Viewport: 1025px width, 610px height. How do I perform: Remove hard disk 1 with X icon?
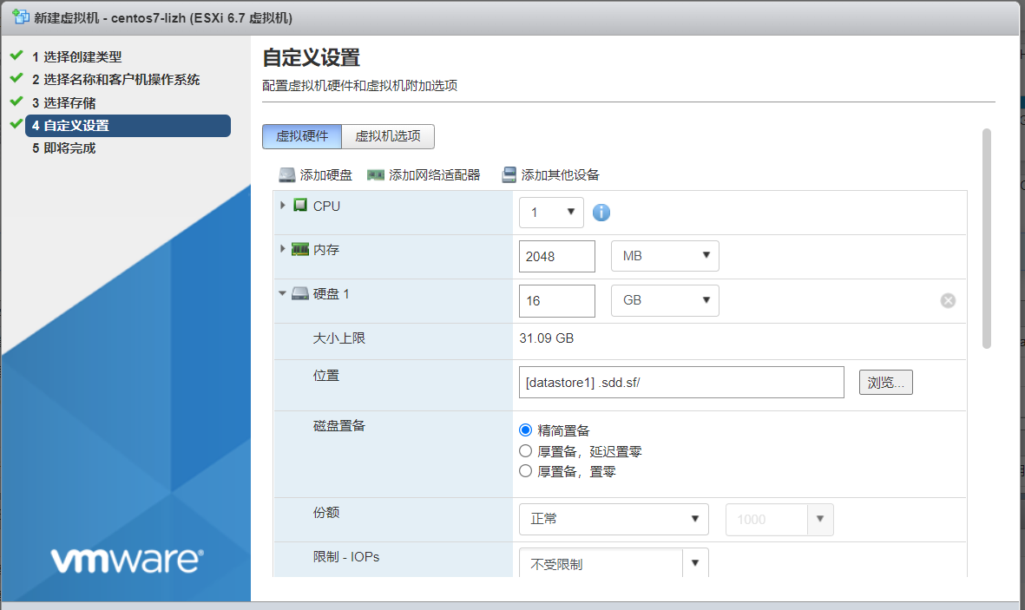coord(947,300)
